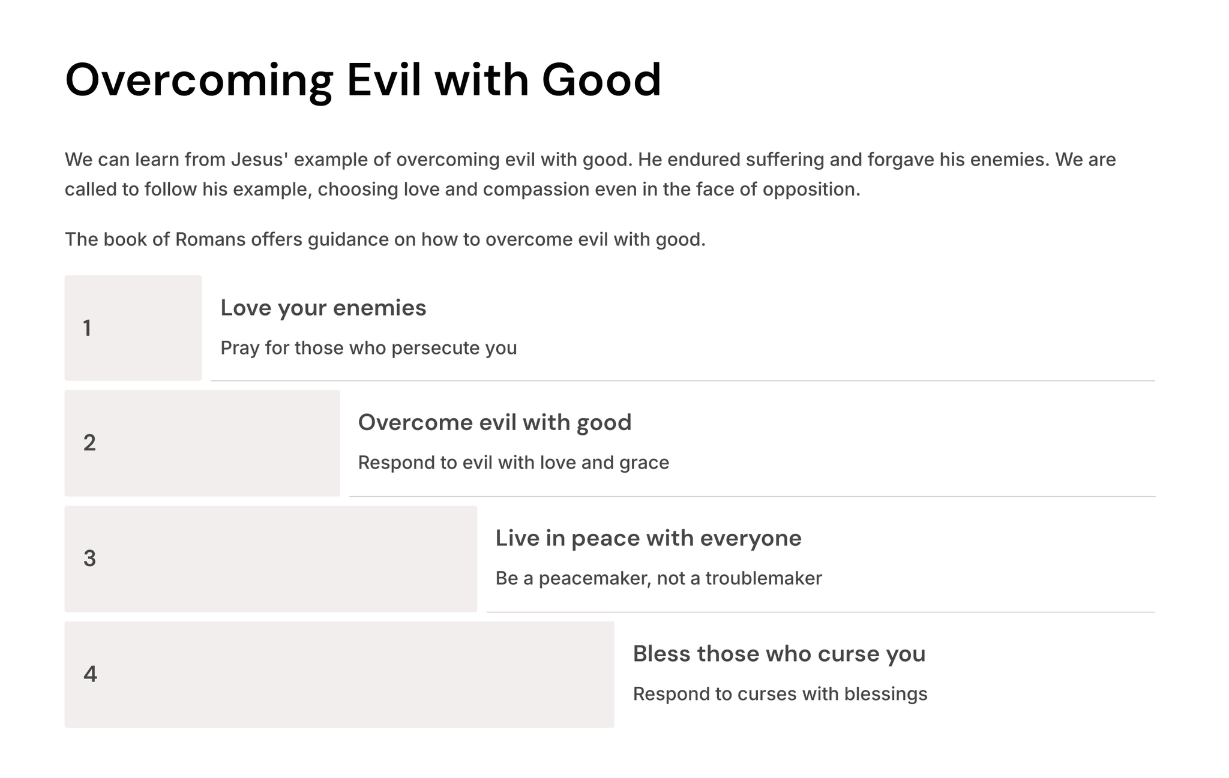Click the title "Overcoming Evil with Good"
The height and width of the screenshot is (778, 1229).
(362, 80)
